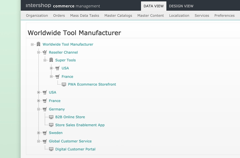Viewport: 240px width, 158px height.
Task: Open the Master Content menu
Action: [x=150, y=15]
